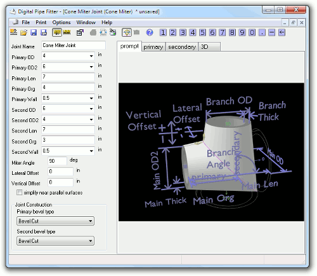Click the gray shape toolbar icon
Image resolution: width=317 pixels, height=276 pixels.
pyautogui.click(x=93, y=32)
